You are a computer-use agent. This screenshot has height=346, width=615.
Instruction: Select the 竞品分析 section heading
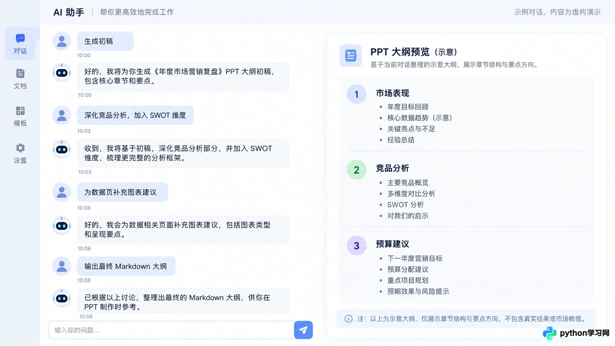pos(392,168)
